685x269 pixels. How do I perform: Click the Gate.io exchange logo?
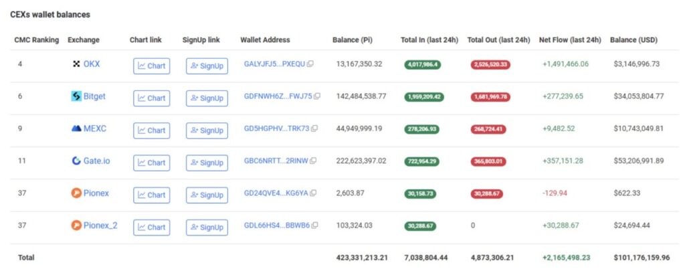click(x=76, y=161)
